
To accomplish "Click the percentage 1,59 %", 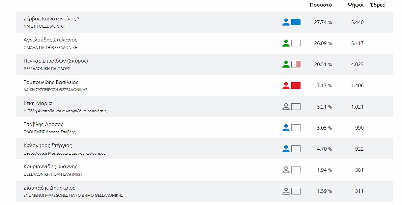I will (x=324, y=191).
